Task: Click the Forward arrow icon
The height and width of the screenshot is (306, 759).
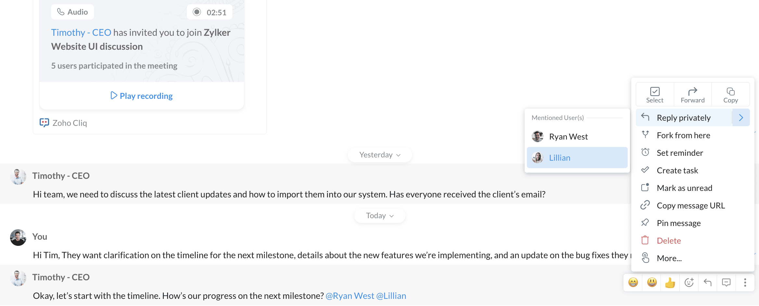Action: pyautogui.click(x=693, y=91)
